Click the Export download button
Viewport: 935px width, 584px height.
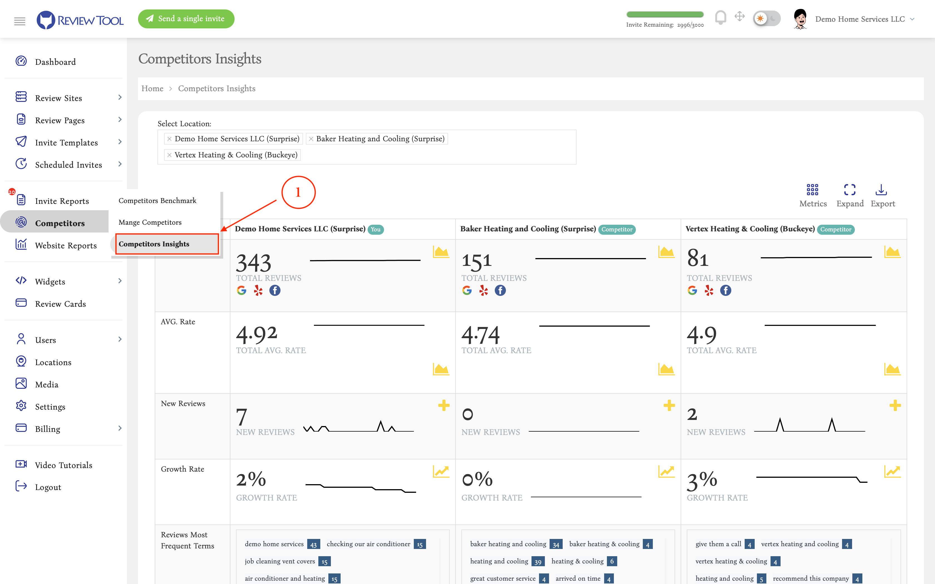[x=882, y=196]
